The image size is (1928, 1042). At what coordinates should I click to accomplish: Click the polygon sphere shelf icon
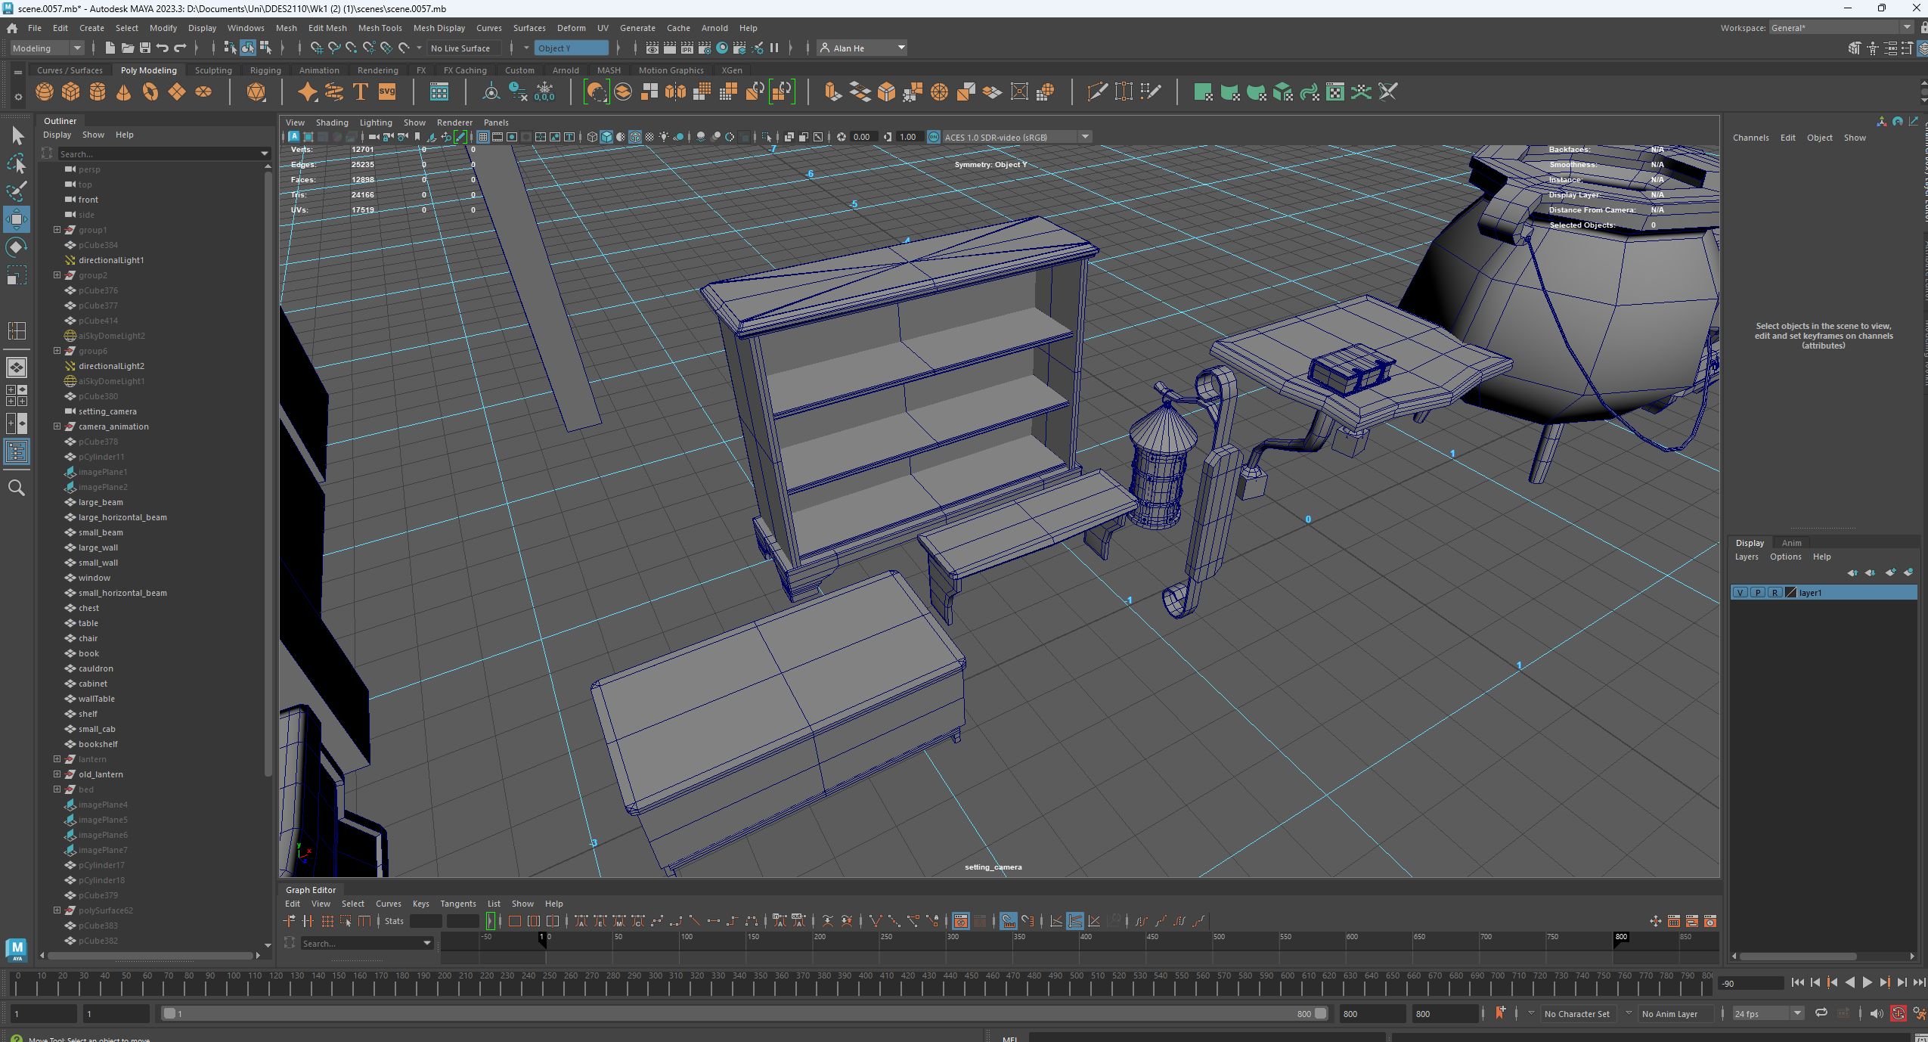45,92
